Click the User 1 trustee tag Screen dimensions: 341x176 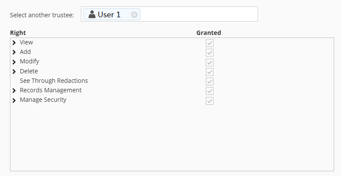click(109, 15)
